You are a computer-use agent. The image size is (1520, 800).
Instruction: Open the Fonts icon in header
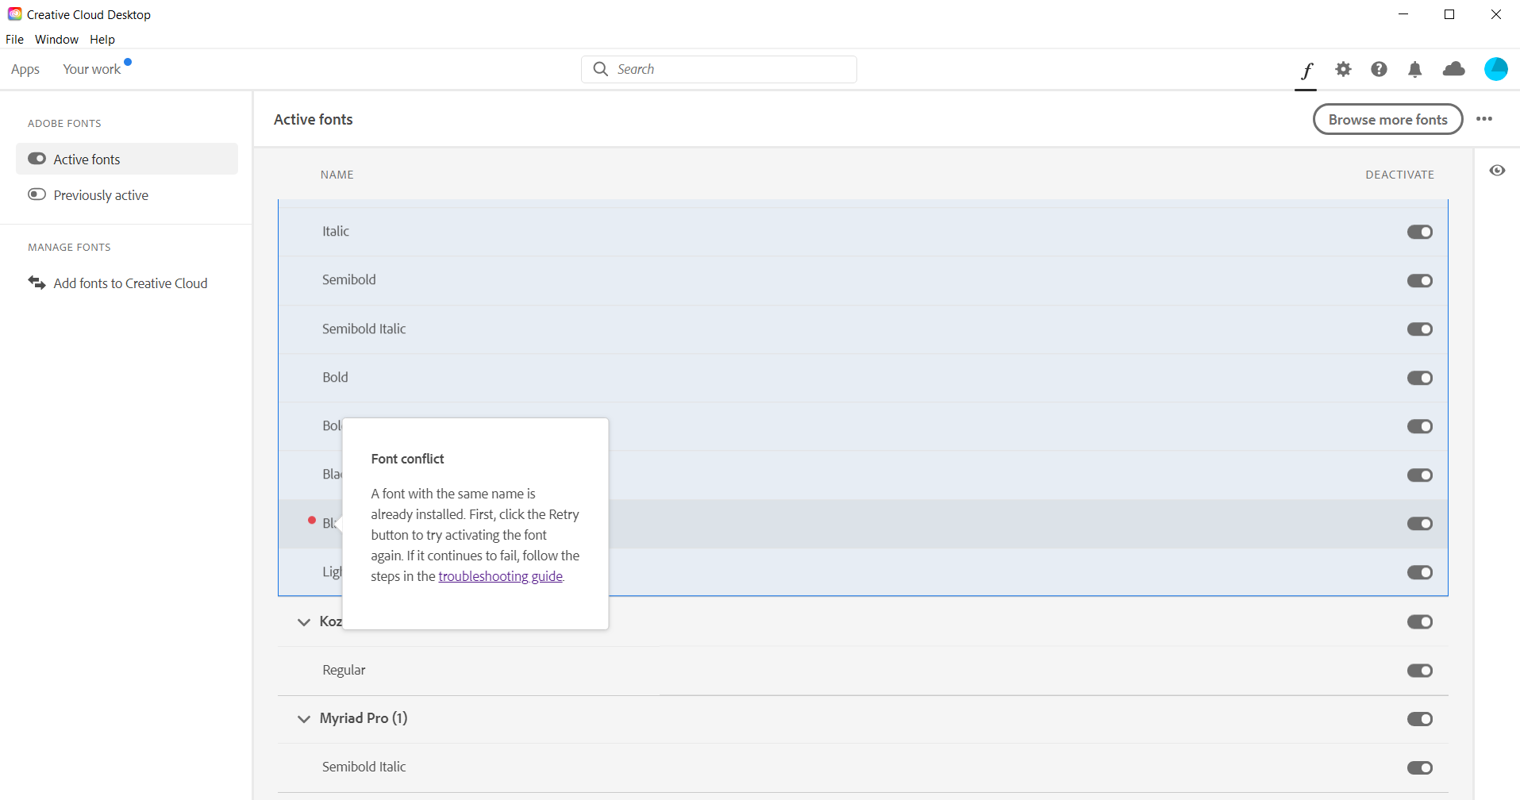pos(1306,71)
